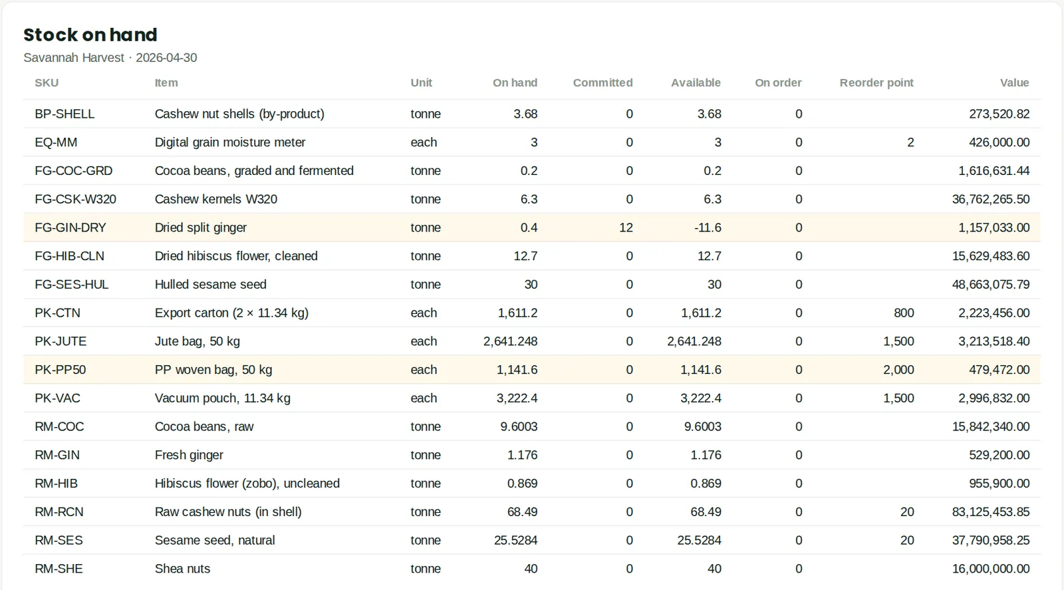Click Jute bag reorder point 1,500
The height and width of the screenshot is (590, 1064).
(x=898, y=341)
